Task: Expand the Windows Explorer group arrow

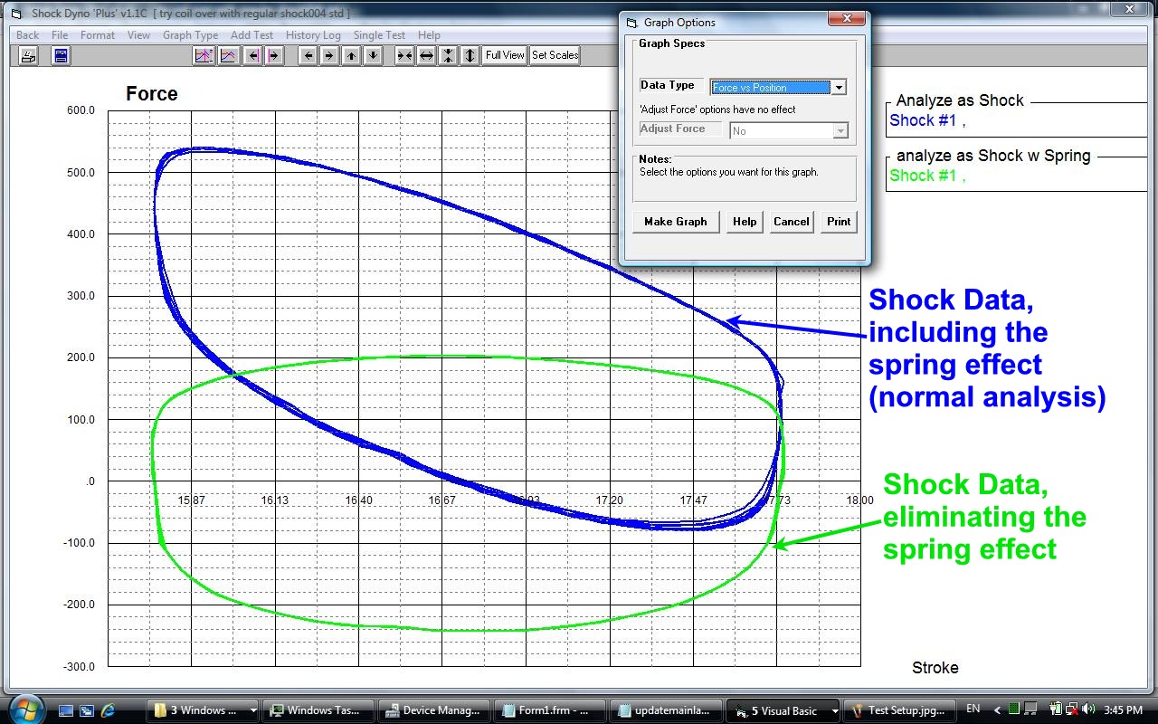Action: [x=253, y=710]
